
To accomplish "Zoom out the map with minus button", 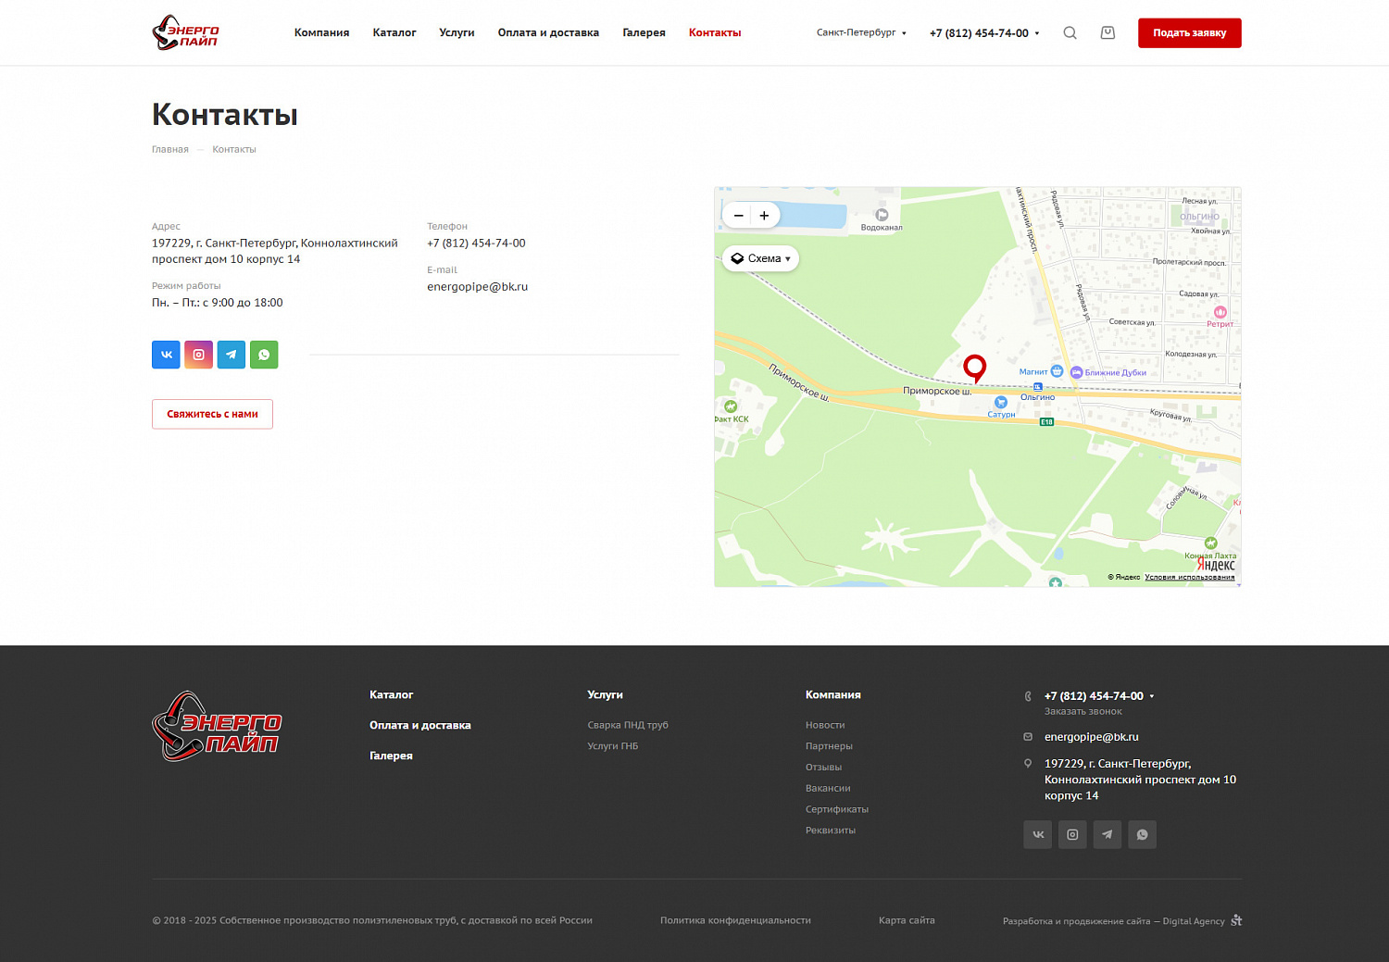I will (x=738, y=216).
